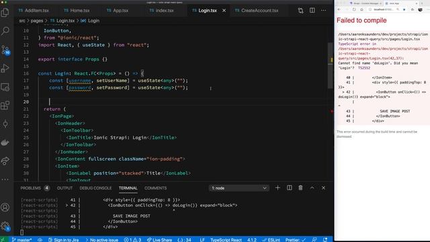The height and width of the screenshot is (242, 430).
Task: Click 'src' in the breadcrumb
Action: pos(22,21)
